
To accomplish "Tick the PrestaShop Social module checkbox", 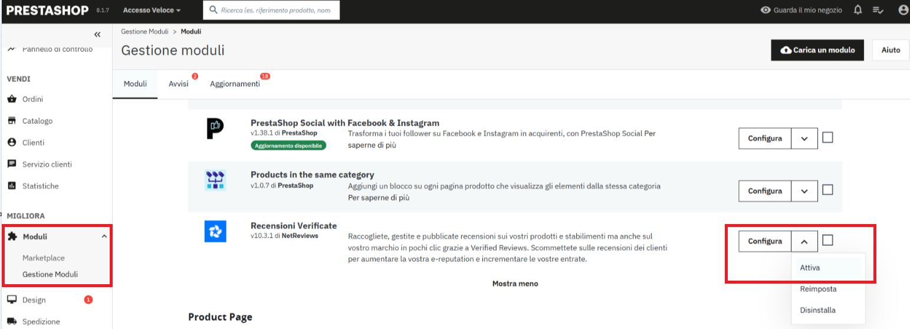I will (x=827, y=137).
